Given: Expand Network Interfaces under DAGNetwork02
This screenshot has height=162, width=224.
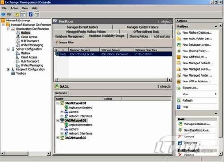Looking at the screenshot, I should pos(62,133).
